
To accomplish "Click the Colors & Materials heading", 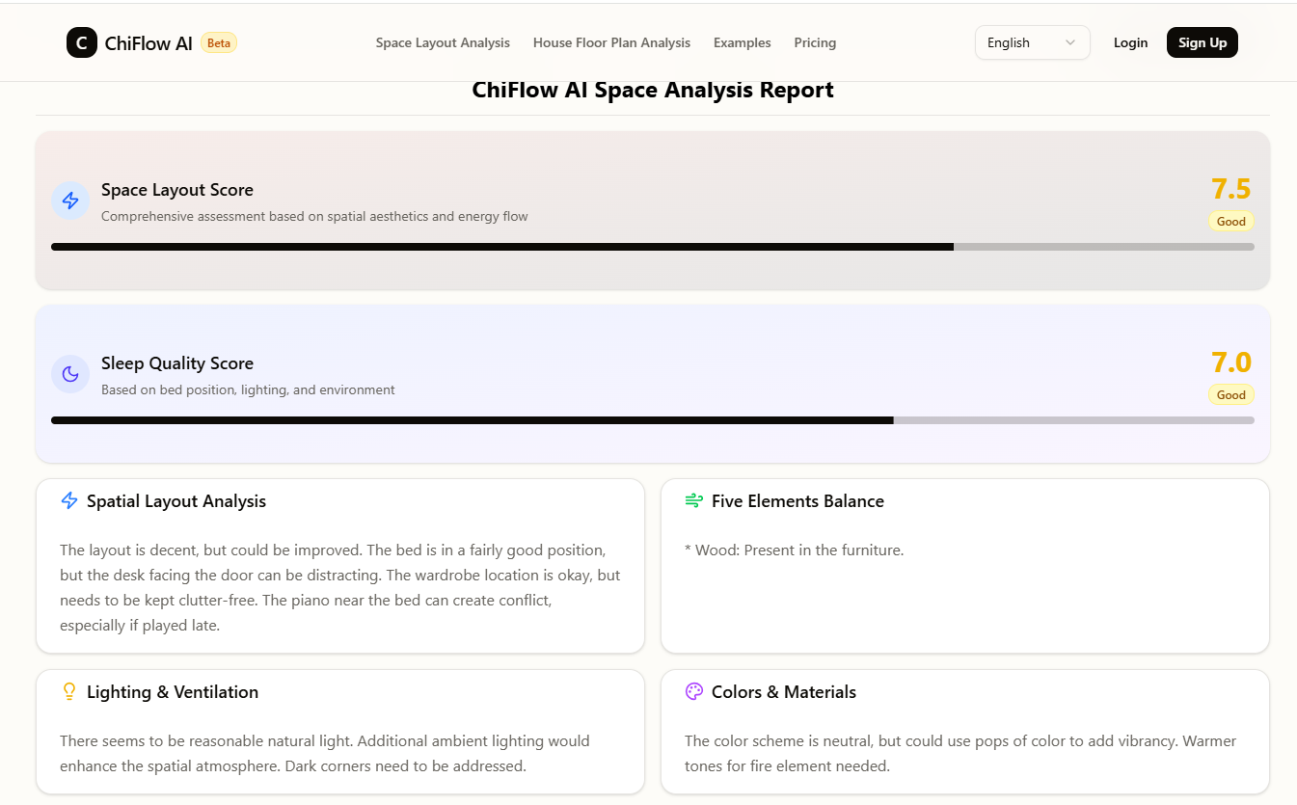I will click(x=784, y=692).
